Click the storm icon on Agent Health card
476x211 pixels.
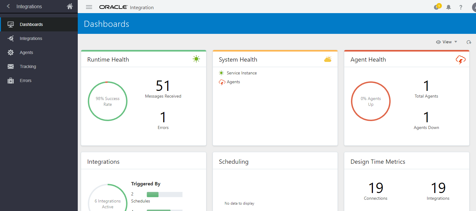coord(460,59)
